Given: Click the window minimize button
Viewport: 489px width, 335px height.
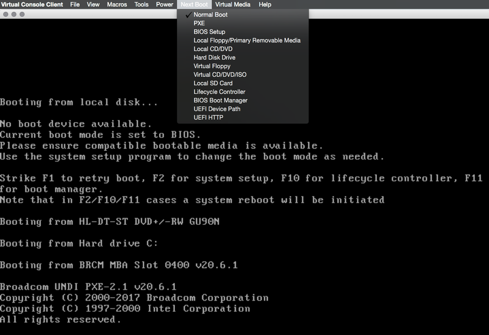Looking at the screenshot, I should click(x=14, y=14).
